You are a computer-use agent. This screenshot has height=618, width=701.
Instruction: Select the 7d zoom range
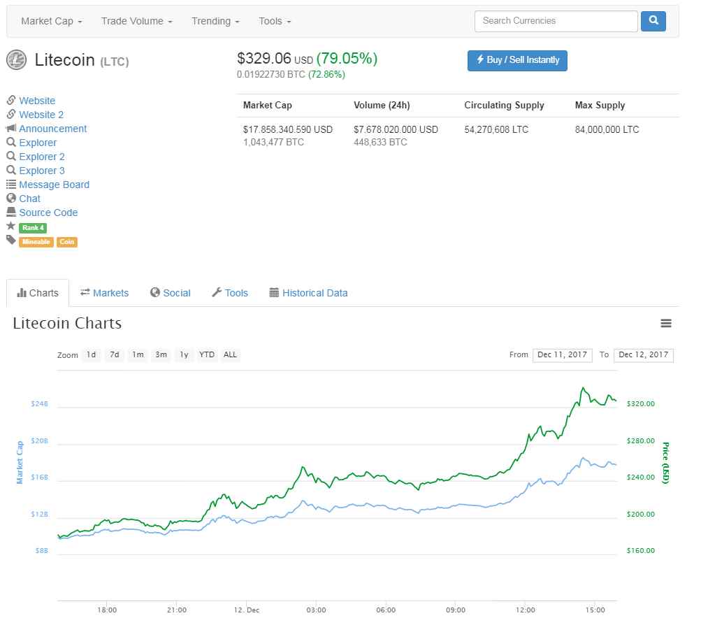(x=115, y=354)
